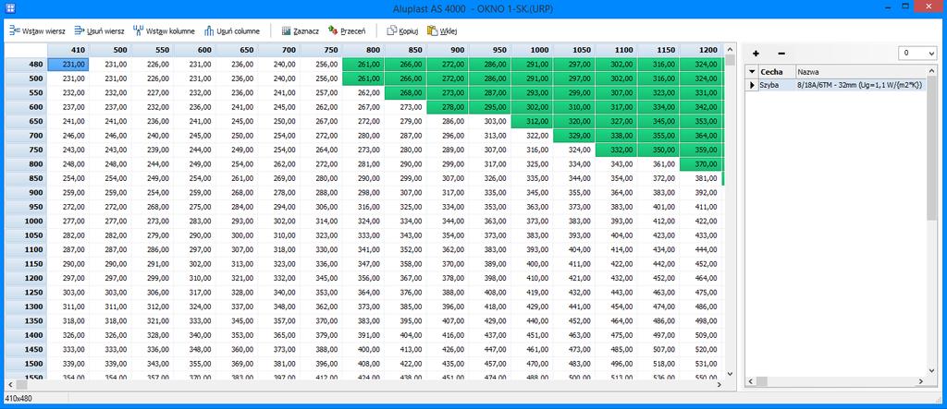The width and height of the screenshot is (947, 409).
Task: Select row header 1500
Action: tap(26, 364)
